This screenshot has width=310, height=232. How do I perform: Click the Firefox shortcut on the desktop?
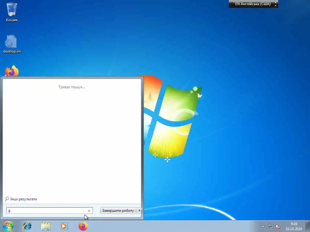click(12, 71)
